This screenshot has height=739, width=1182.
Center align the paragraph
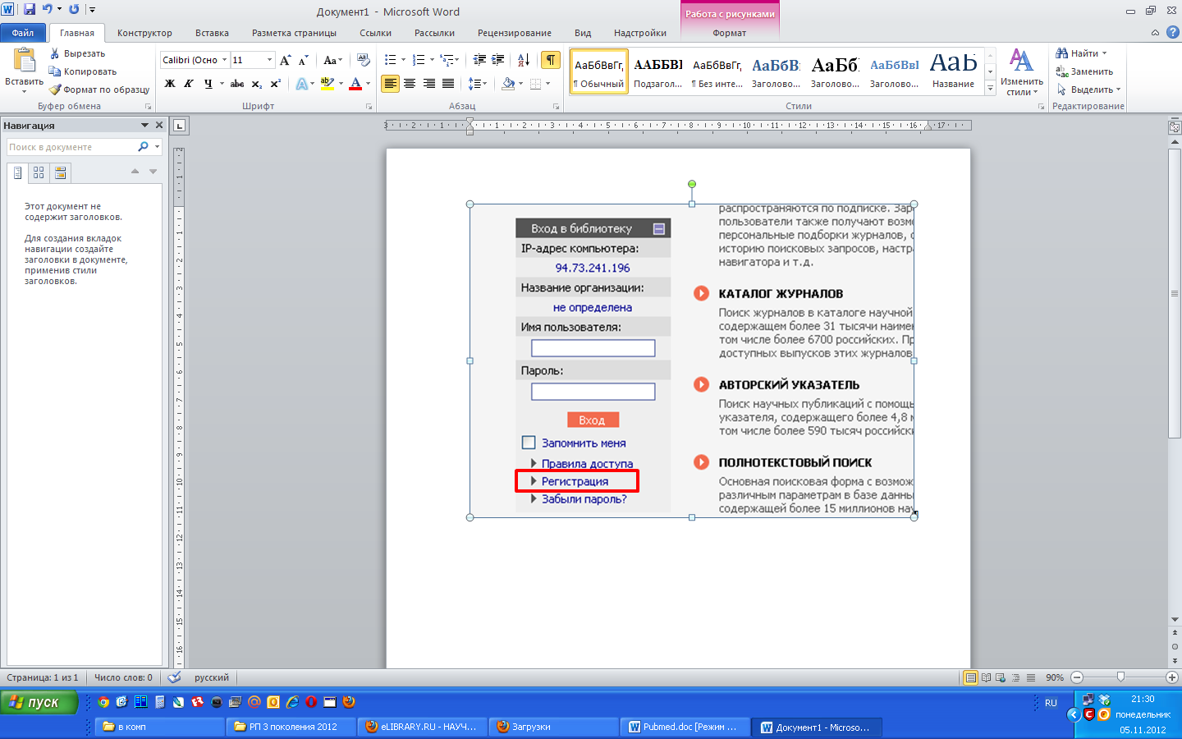(x=410, y=84)
